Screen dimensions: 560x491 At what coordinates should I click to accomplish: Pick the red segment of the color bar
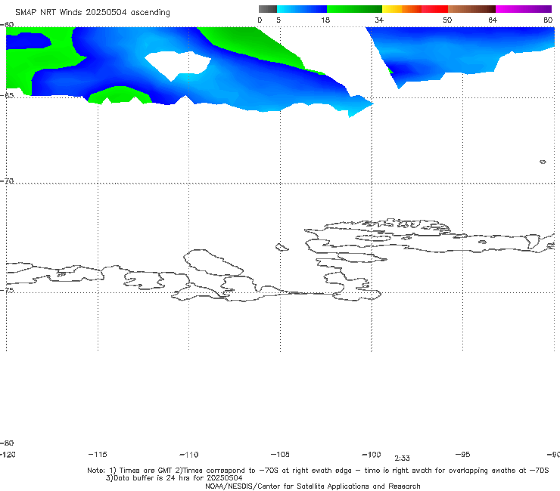[x=434, y=9]
